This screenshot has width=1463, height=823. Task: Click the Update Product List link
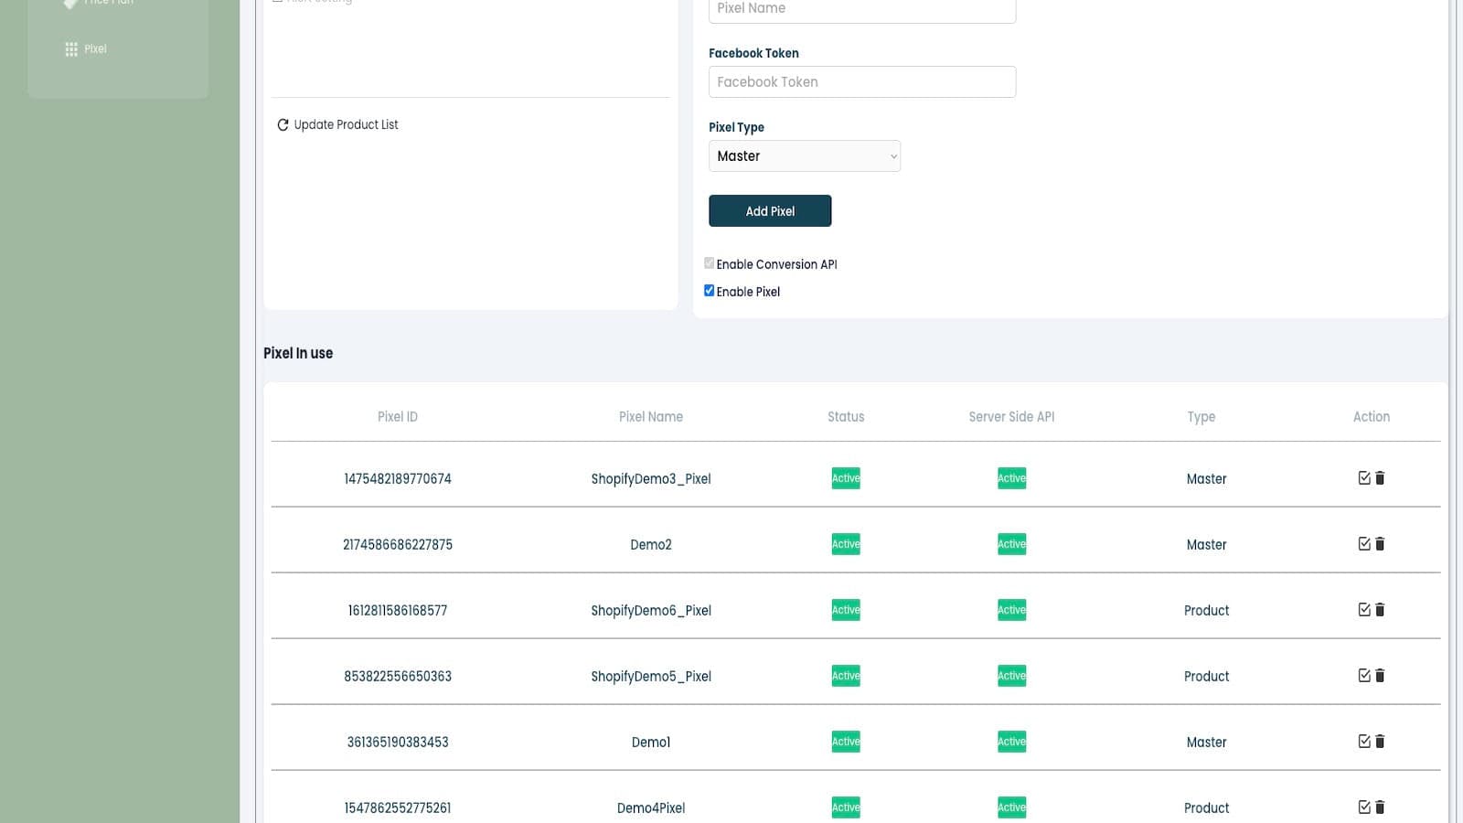pos(346,125)
